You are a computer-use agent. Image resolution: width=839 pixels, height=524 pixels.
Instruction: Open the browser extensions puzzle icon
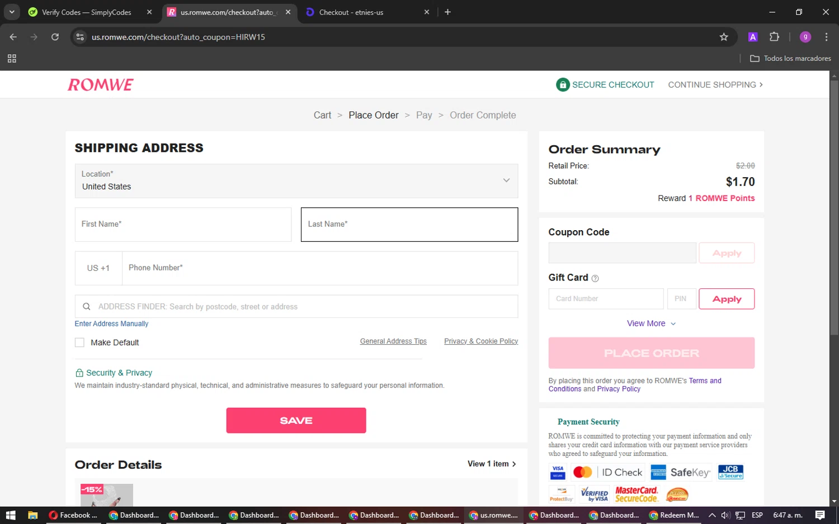pyautogui.click(x=774, y=37)
